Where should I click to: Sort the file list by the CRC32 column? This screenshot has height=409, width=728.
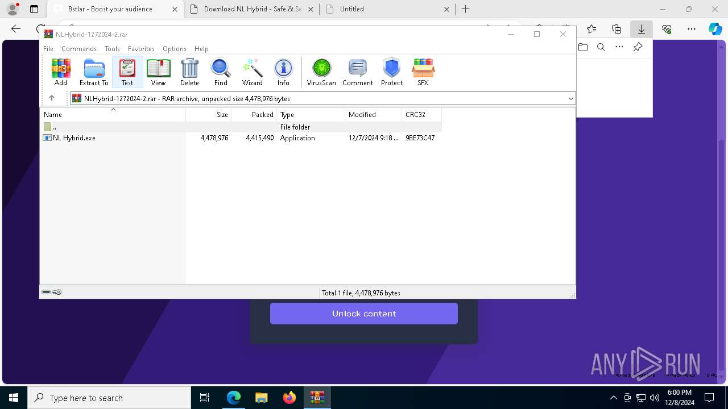point(421,115)
